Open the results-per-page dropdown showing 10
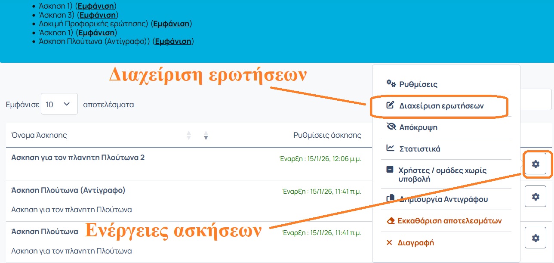 click(x=59, y=104)
